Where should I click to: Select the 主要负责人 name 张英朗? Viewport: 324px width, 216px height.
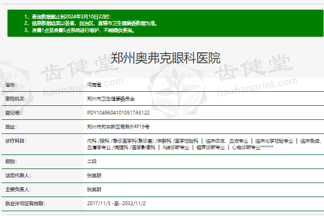coord(94,190)
